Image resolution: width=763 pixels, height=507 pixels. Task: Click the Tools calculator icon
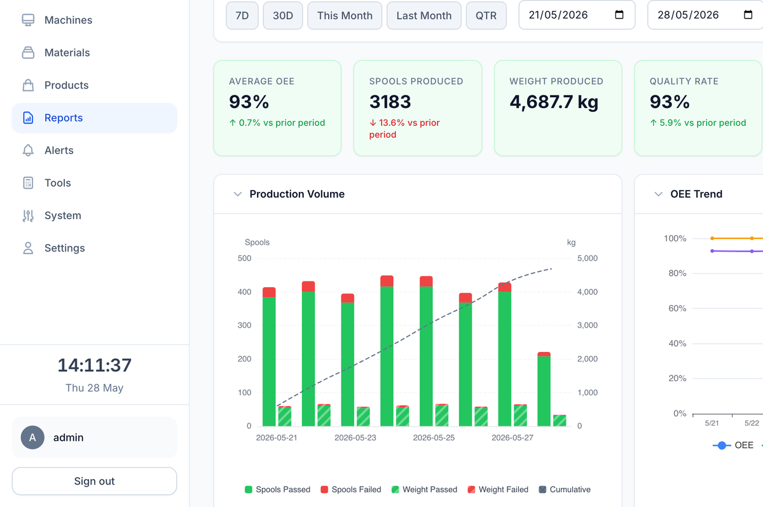click(x=28, y=183)
